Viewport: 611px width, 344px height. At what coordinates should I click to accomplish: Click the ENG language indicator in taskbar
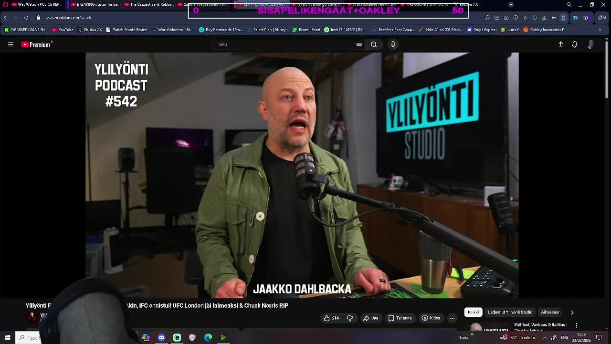coord(564,338)
